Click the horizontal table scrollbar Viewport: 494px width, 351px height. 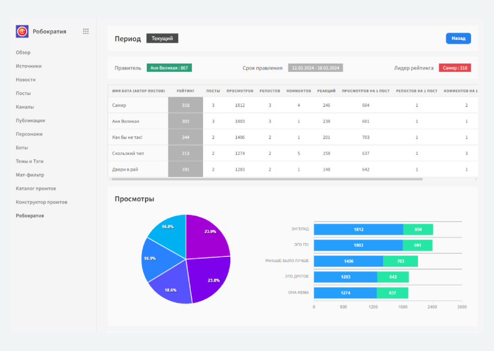pyautogui.click(x=265, y=179)
